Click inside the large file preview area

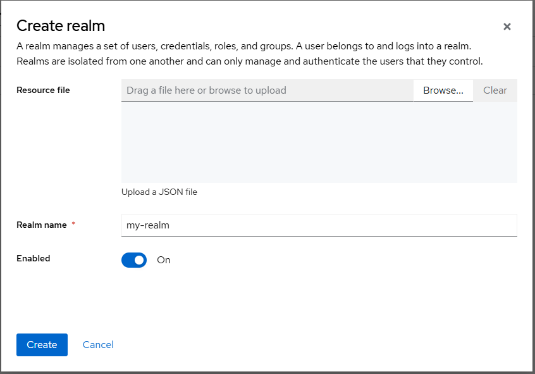click(319, 142)
